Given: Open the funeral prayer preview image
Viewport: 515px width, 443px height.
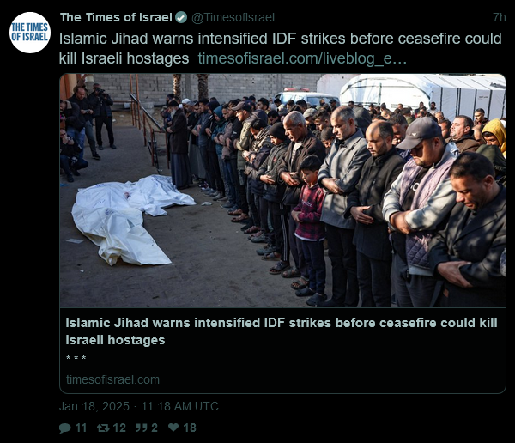Looking at the screenshot, I should tap(282, 191).
